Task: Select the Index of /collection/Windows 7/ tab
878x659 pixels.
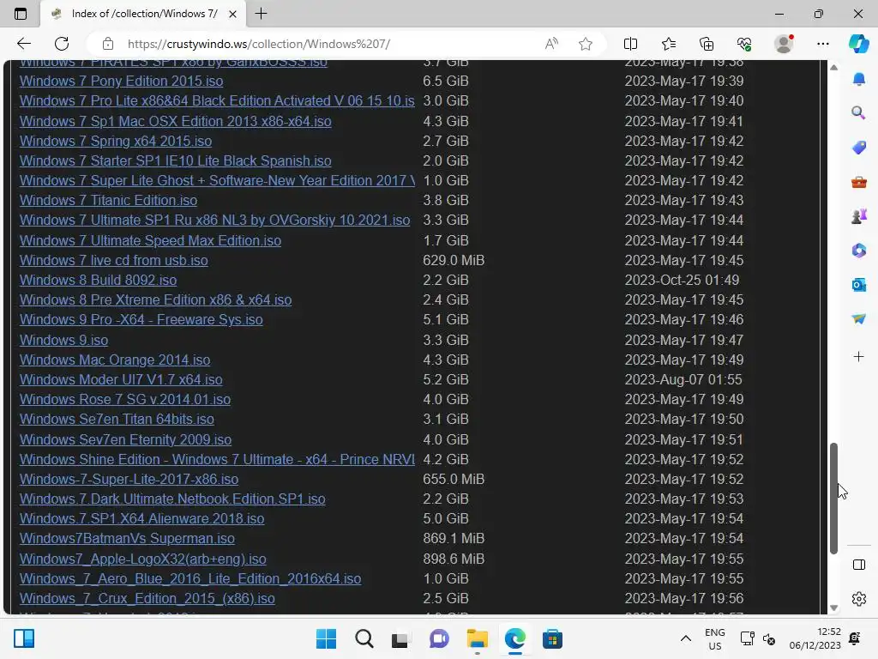Action: pos(143,14)
